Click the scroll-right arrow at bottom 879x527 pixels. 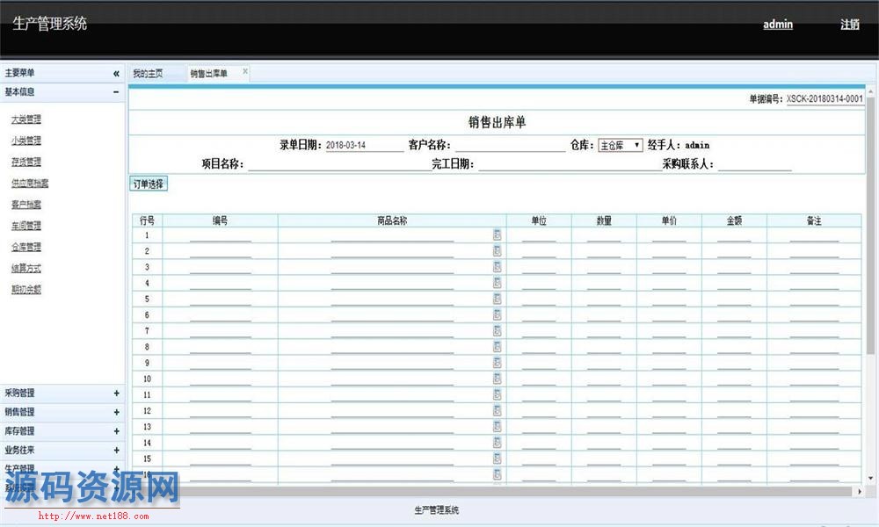point(860,491)
